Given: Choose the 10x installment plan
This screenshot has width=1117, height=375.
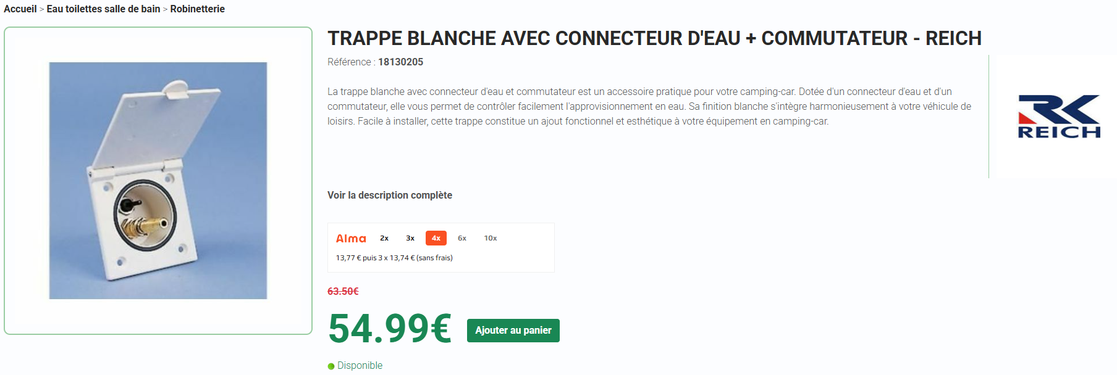Looking at the screenshot, I should (491, 238).
